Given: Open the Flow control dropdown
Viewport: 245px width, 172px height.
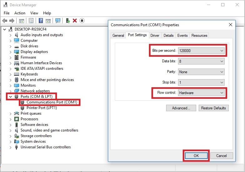Looking at the screenshot, I should pos(201,93).
